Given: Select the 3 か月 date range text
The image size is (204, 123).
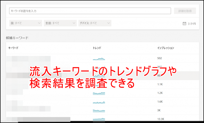Looking at the screenshot, I should coord(192,24).
